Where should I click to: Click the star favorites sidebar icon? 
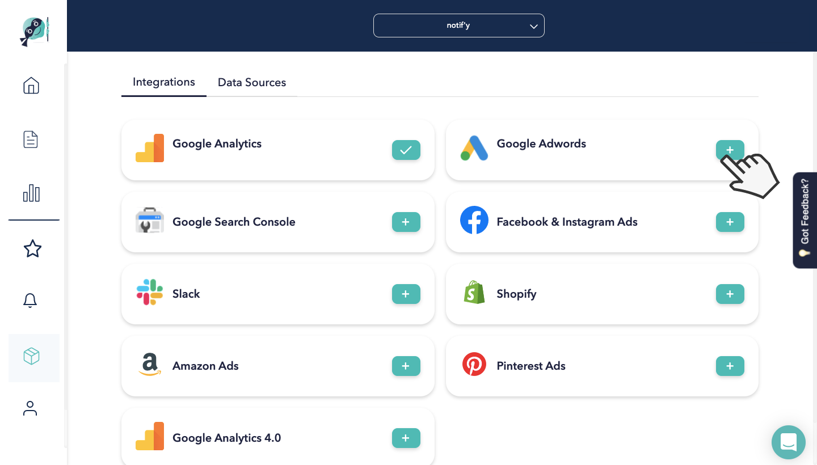pos(32,248)
